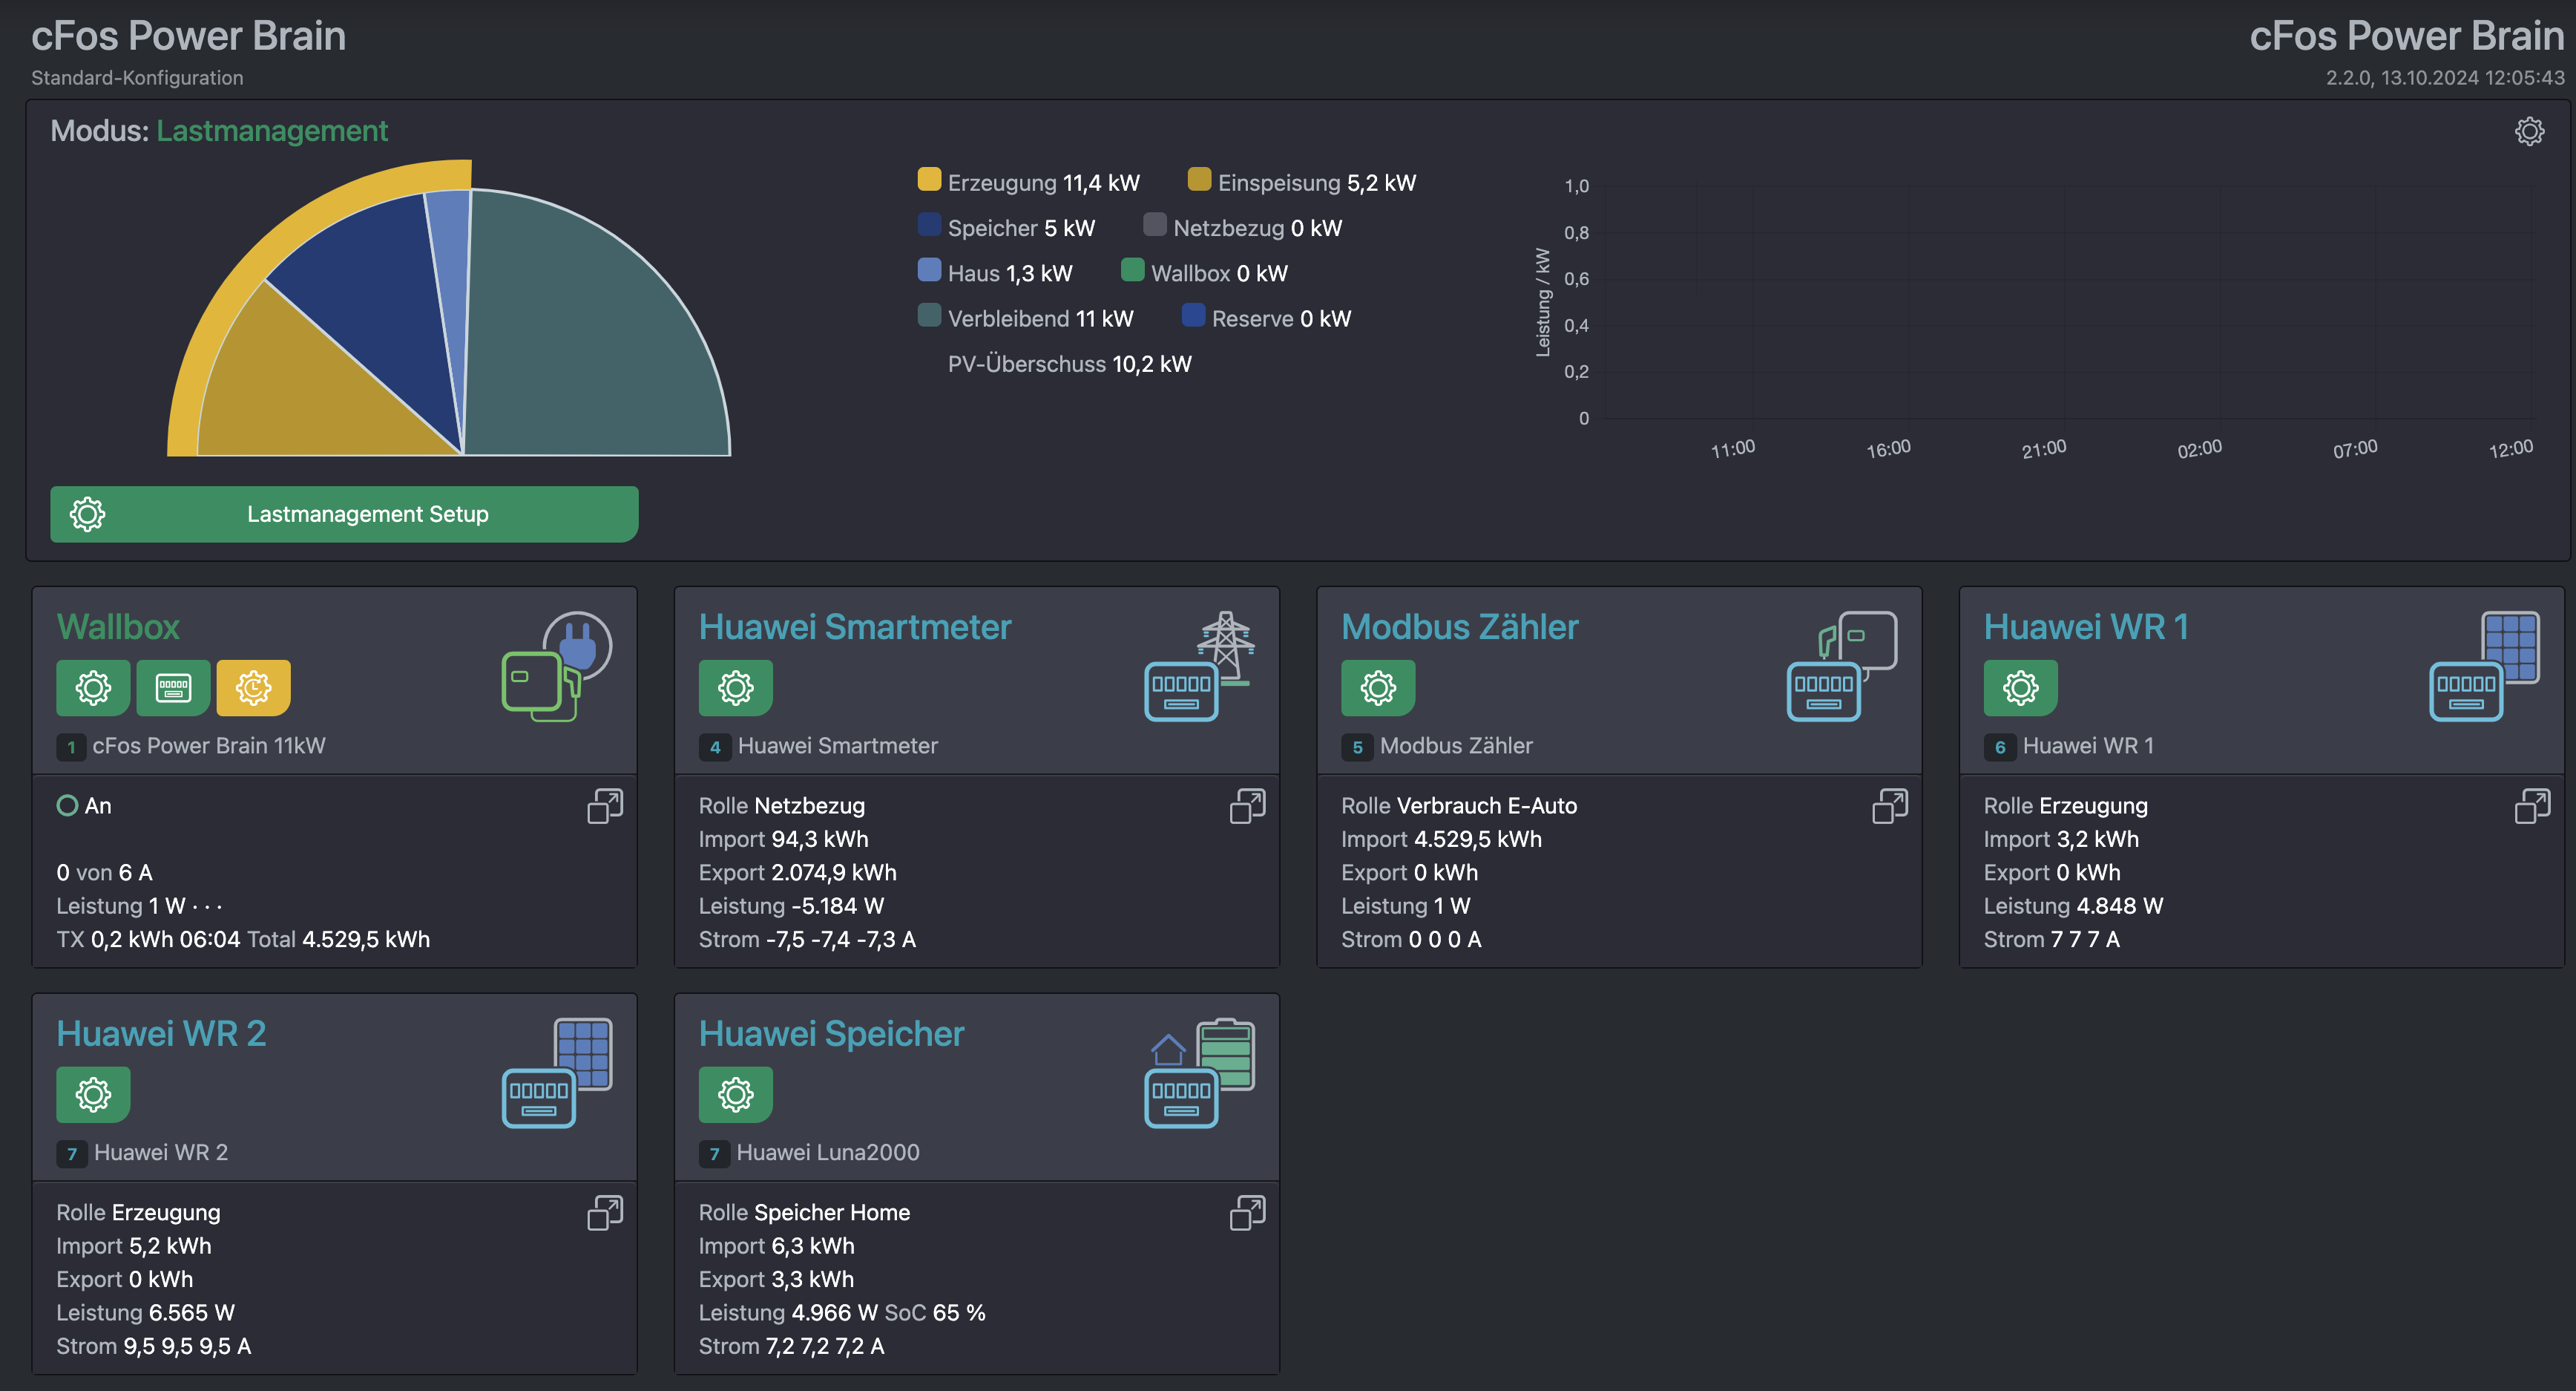Open the Wallbox meter display button
The width and height of the screenshot is (2576, 1391).
(173, 687)
